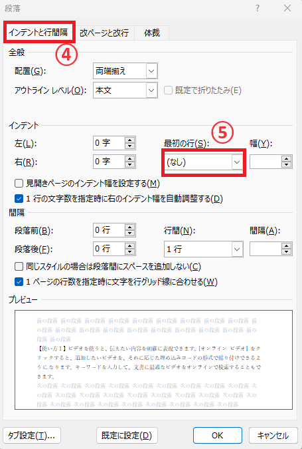Decrease the 右 indent value
Image resolution: width=302 pixels, height=449 pixels.
click(x=129, y=165)
